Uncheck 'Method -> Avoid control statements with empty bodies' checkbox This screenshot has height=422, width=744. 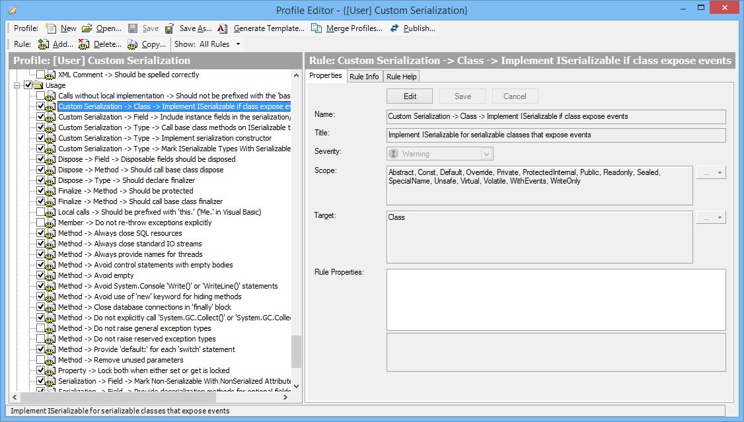tap(41, 265)
